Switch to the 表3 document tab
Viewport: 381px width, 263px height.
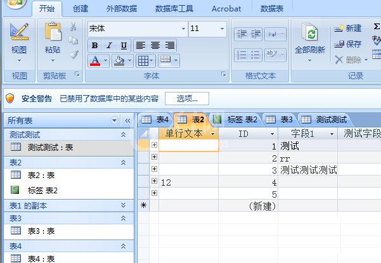tap(279, 120)
